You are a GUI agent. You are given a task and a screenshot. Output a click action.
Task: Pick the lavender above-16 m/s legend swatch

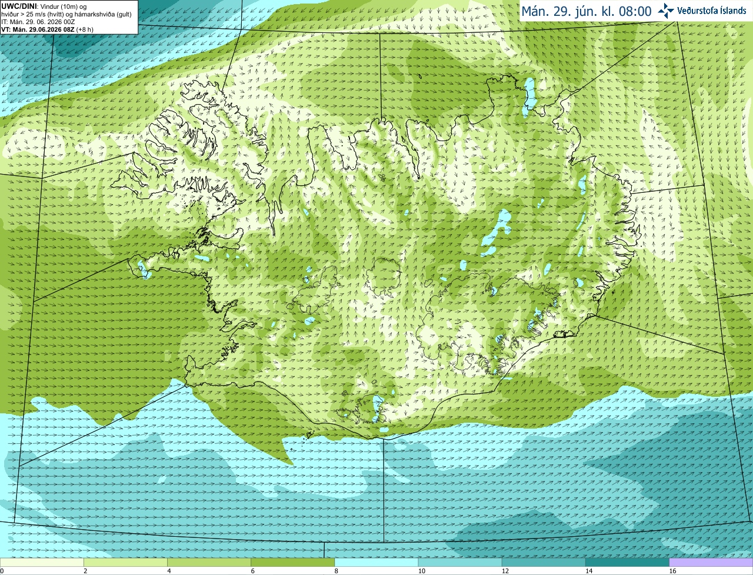(711, 563)
